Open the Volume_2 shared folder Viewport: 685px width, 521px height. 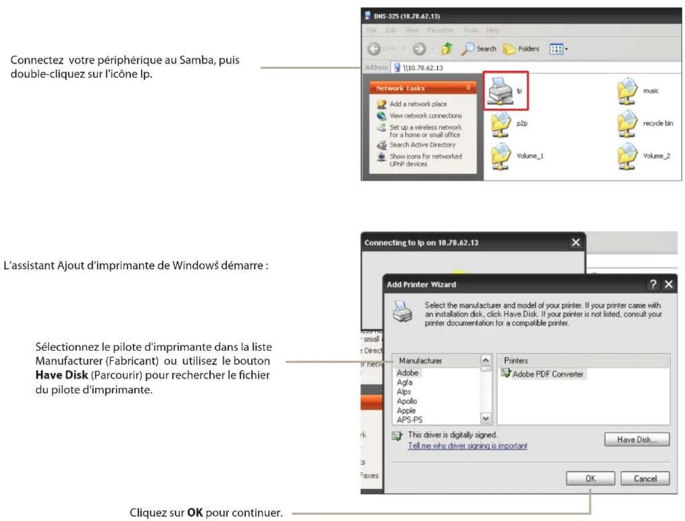[x=627, y=156]
